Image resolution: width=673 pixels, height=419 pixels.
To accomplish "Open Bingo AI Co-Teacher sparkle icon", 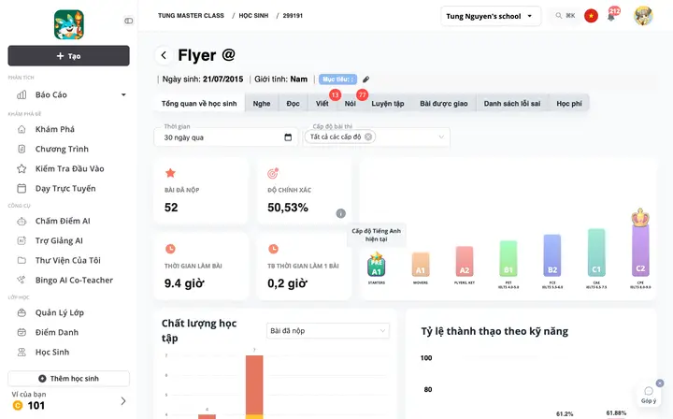I will pyautogui.click(x=21, y=280).
